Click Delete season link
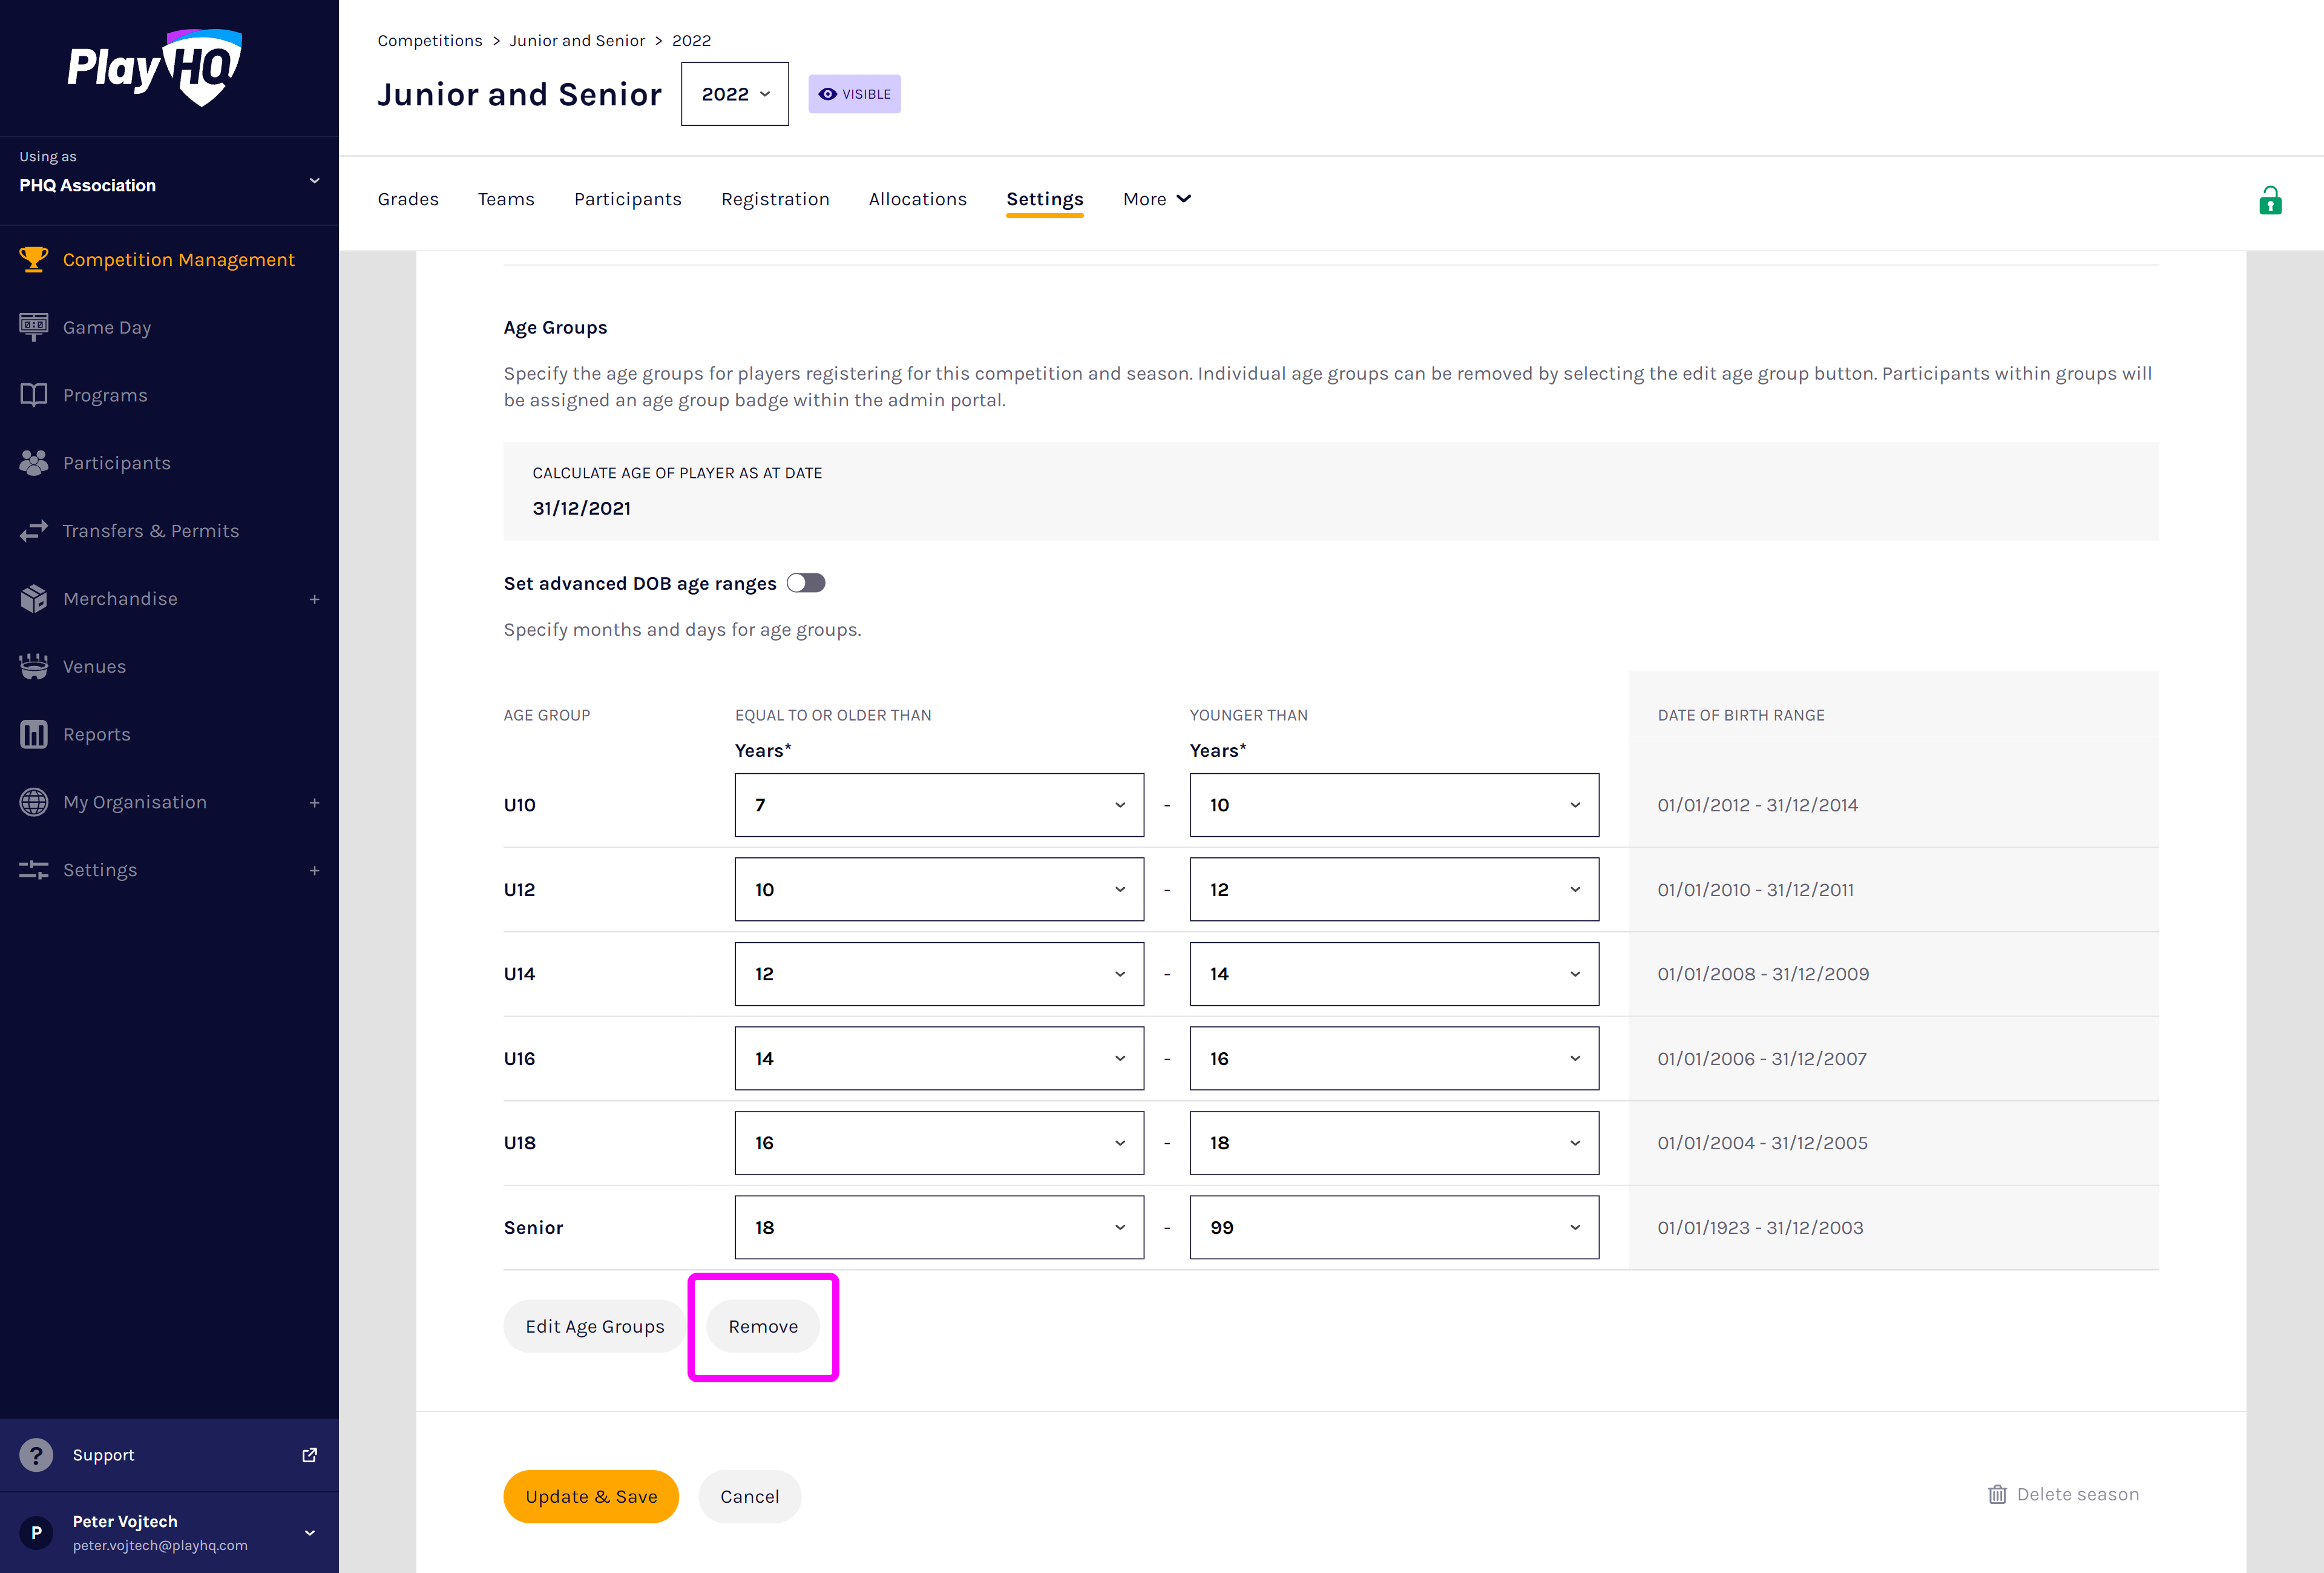 (2063, 1494)
